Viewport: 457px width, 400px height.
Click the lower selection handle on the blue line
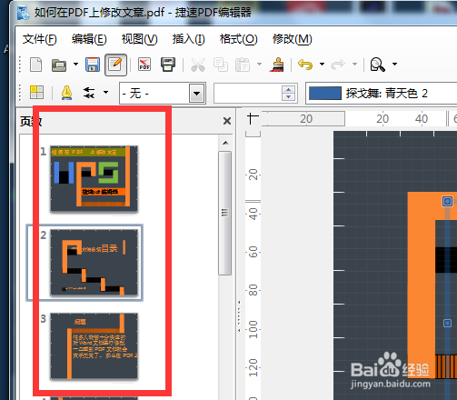(447, 323)
